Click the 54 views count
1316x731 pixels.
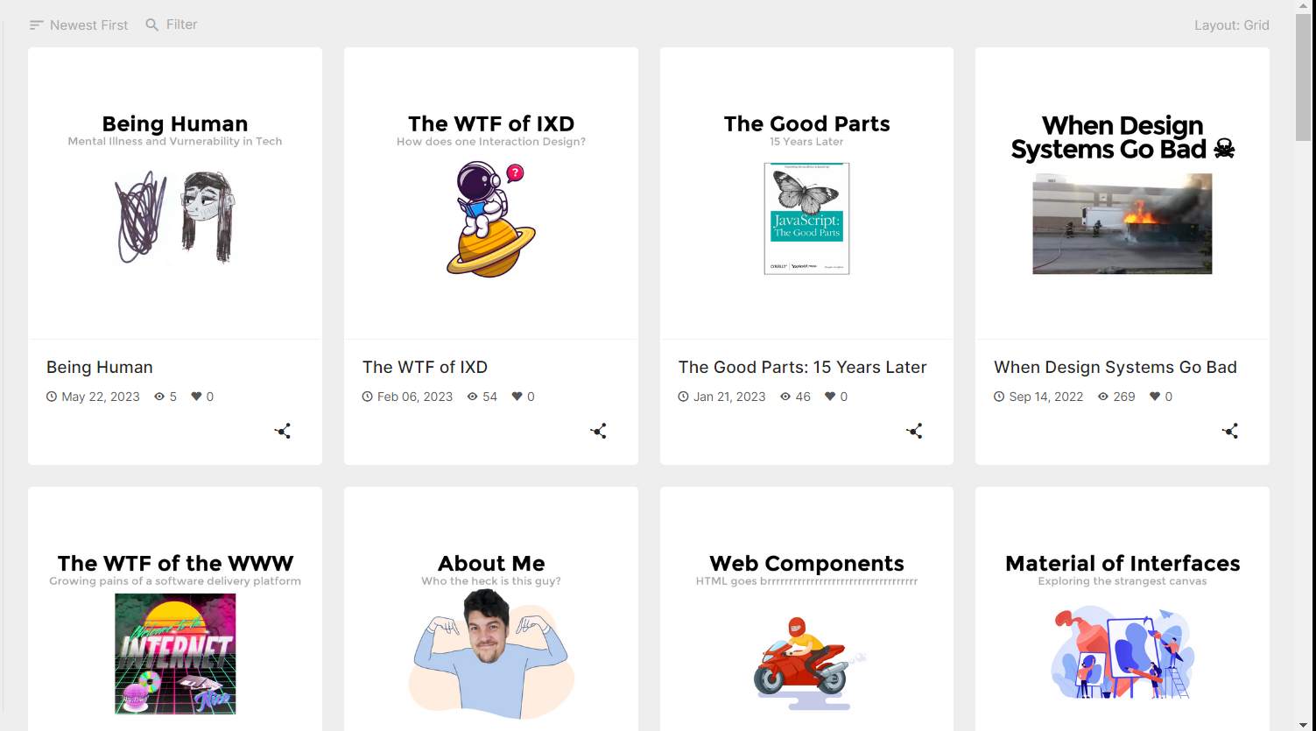pos(489,397)
